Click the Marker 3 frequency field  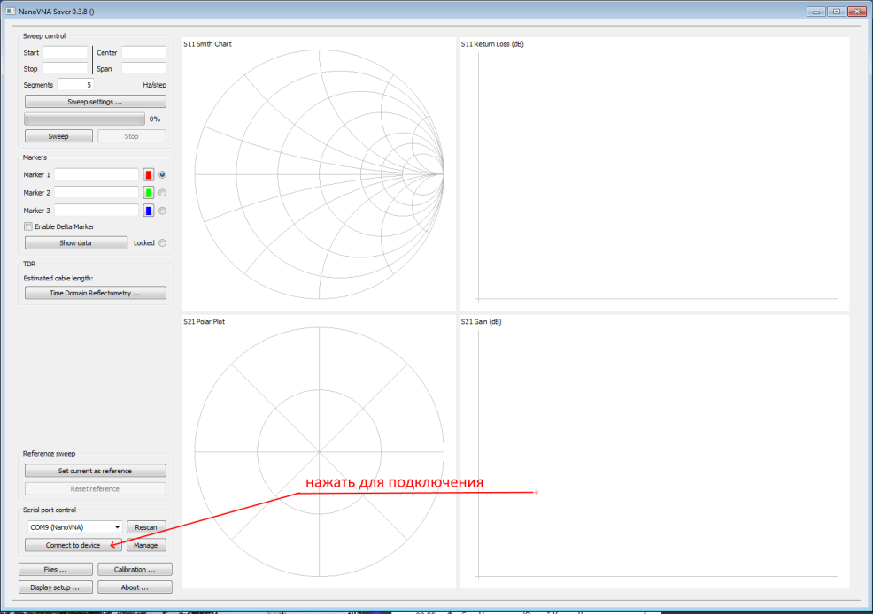coord(97,211)
